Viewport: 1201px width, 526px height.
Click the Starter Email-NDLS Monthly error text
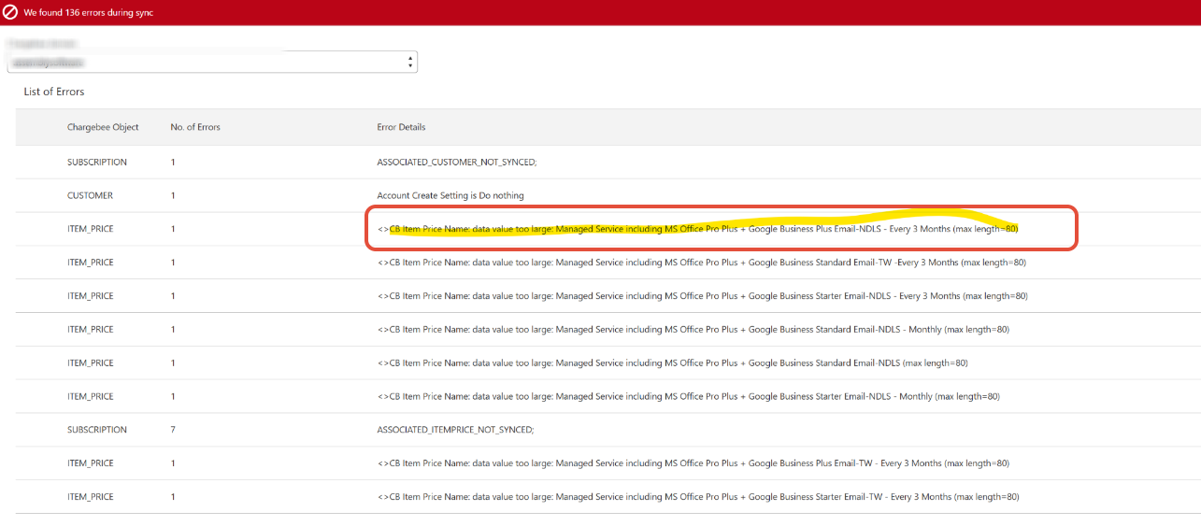tap(688, 397)
